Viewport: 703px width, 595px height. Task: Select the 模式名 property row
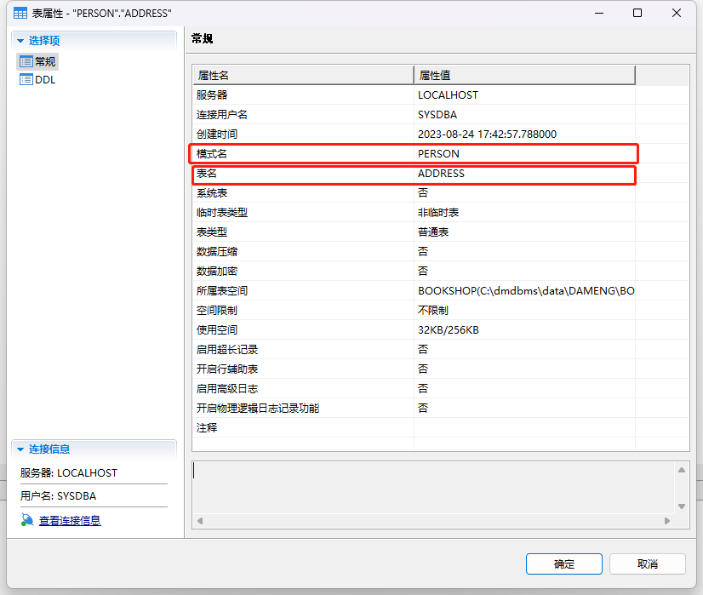tap(441, 154)
